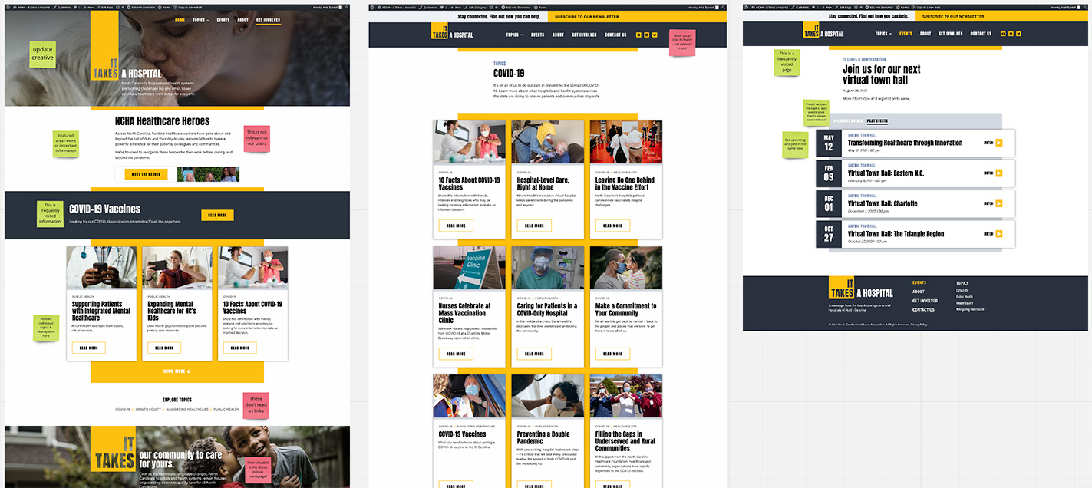This screenshot has width=1092, height=488.
Task: Select the Upcoming Events tab
Action: pyautogui.click(x=847, y=121)
